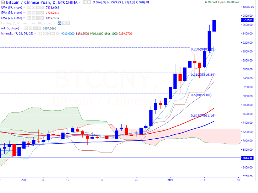This screenshot has height=193, width=258.
Task: Show Lin Reg indicator using blue eye icon
Action: (x=59, y=23)
